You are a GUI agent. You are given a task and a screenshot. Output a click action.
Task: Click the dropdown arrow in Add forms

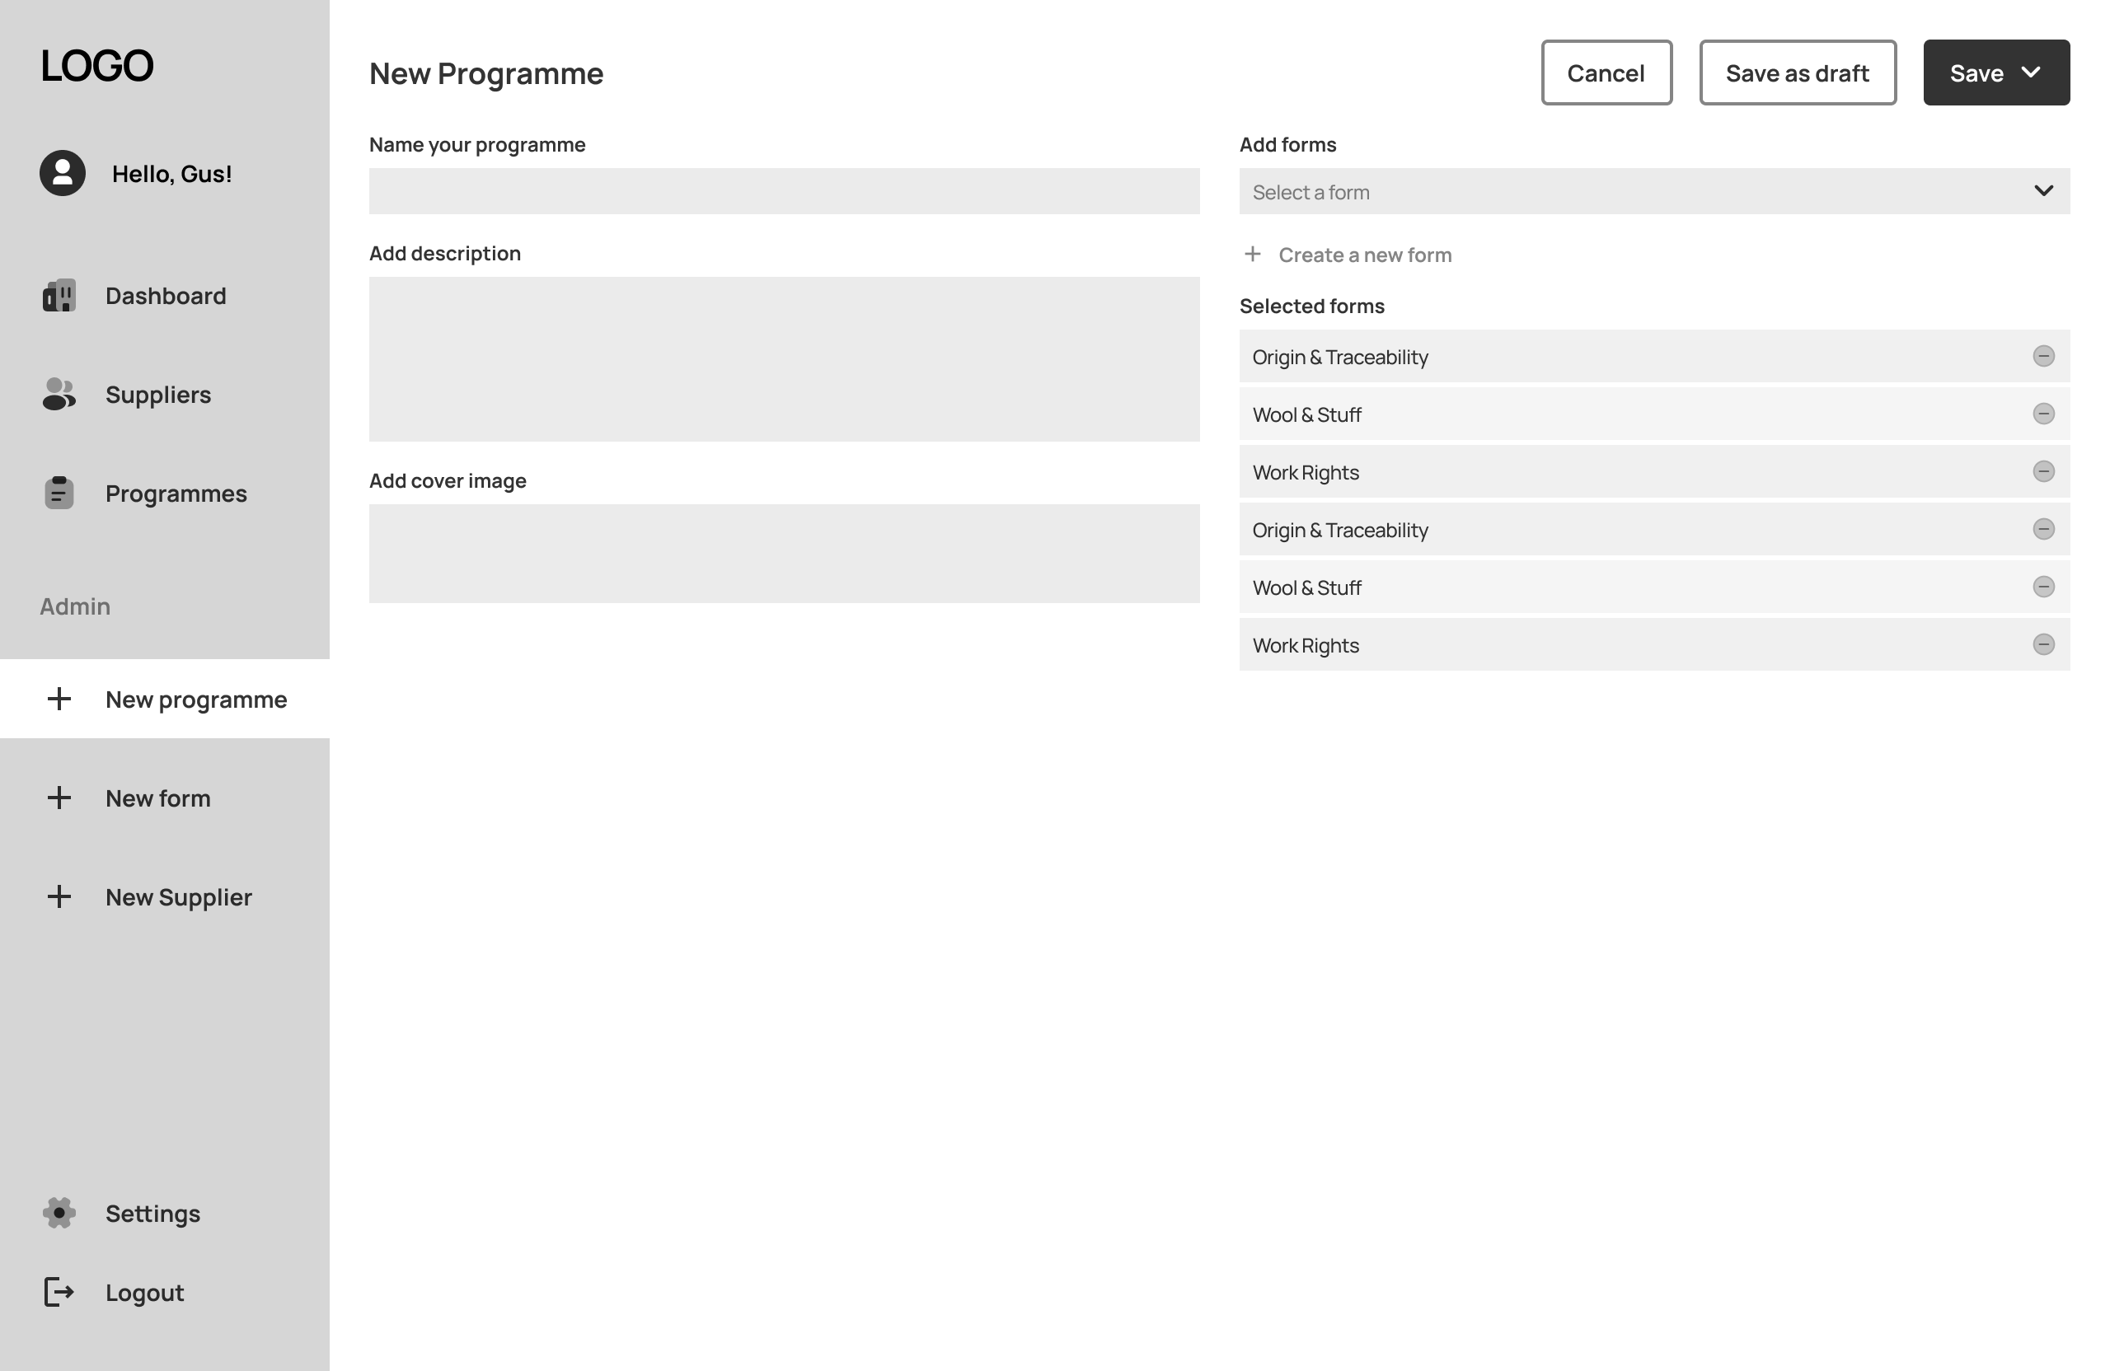pos(2042,191)
